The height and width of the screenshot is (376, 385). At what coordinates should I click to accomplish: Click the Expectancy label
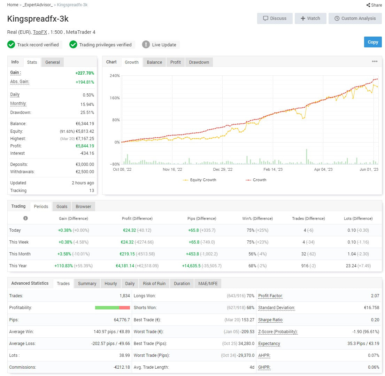pos(269,343)
